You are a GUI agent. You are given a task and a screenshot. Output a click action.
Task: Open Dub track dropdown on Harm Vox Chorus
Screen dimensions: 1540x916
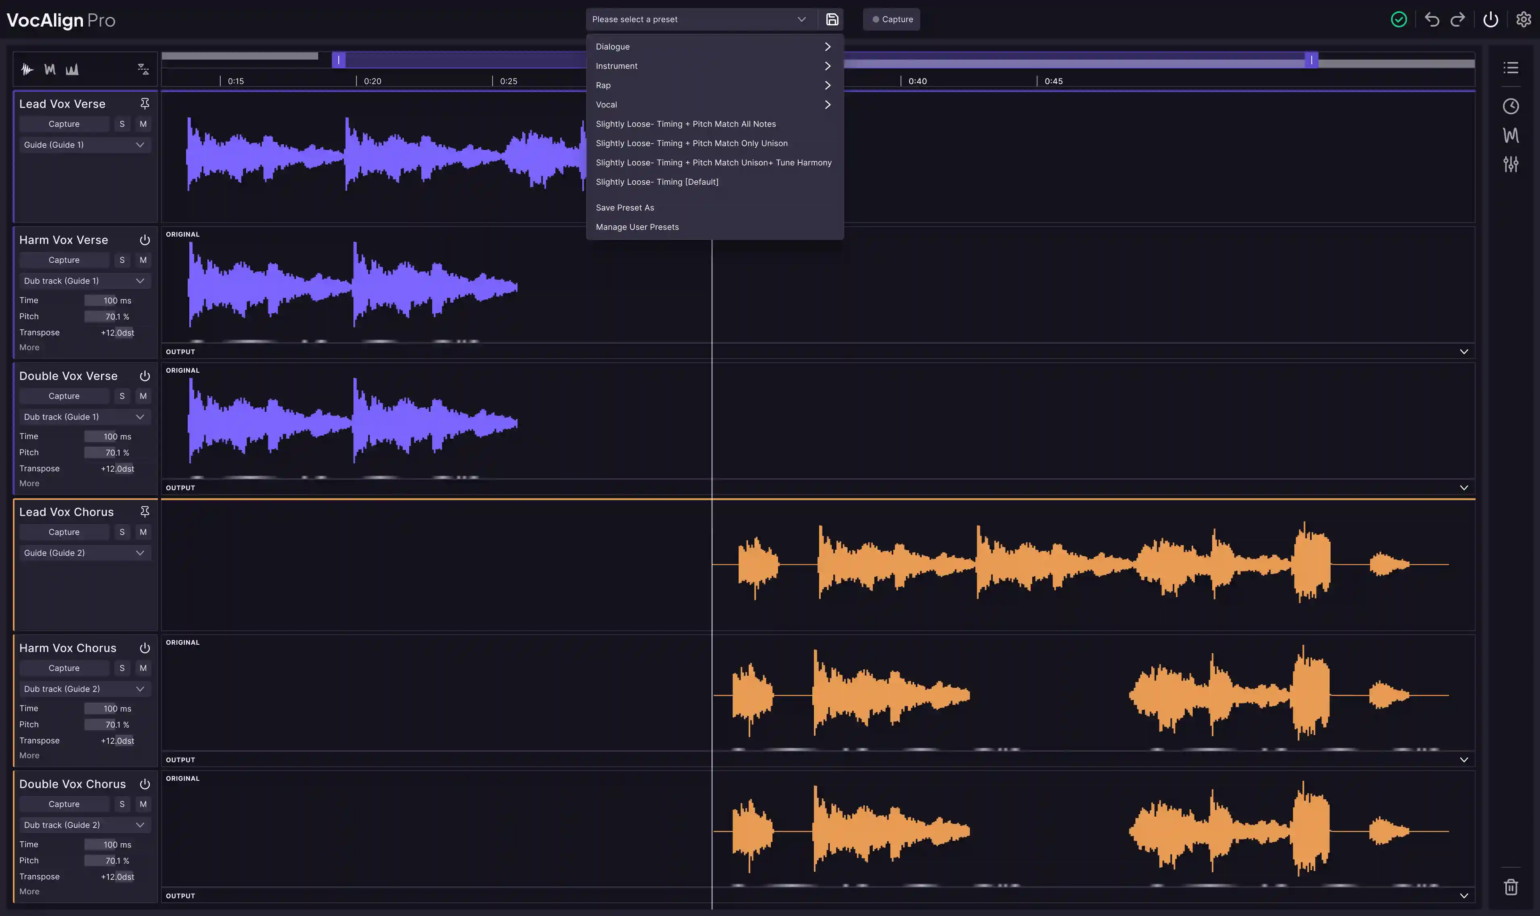tap(85, 689)
